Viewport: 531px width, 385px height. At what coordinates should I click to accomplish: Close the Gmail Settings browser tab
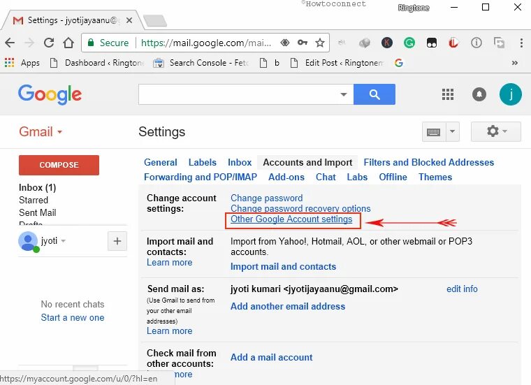tap(129, 20)
